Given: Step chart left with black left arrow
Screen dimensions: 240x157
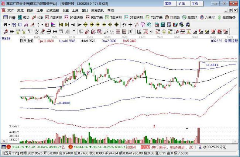Looking at the screenshot, I should [73, 25].
